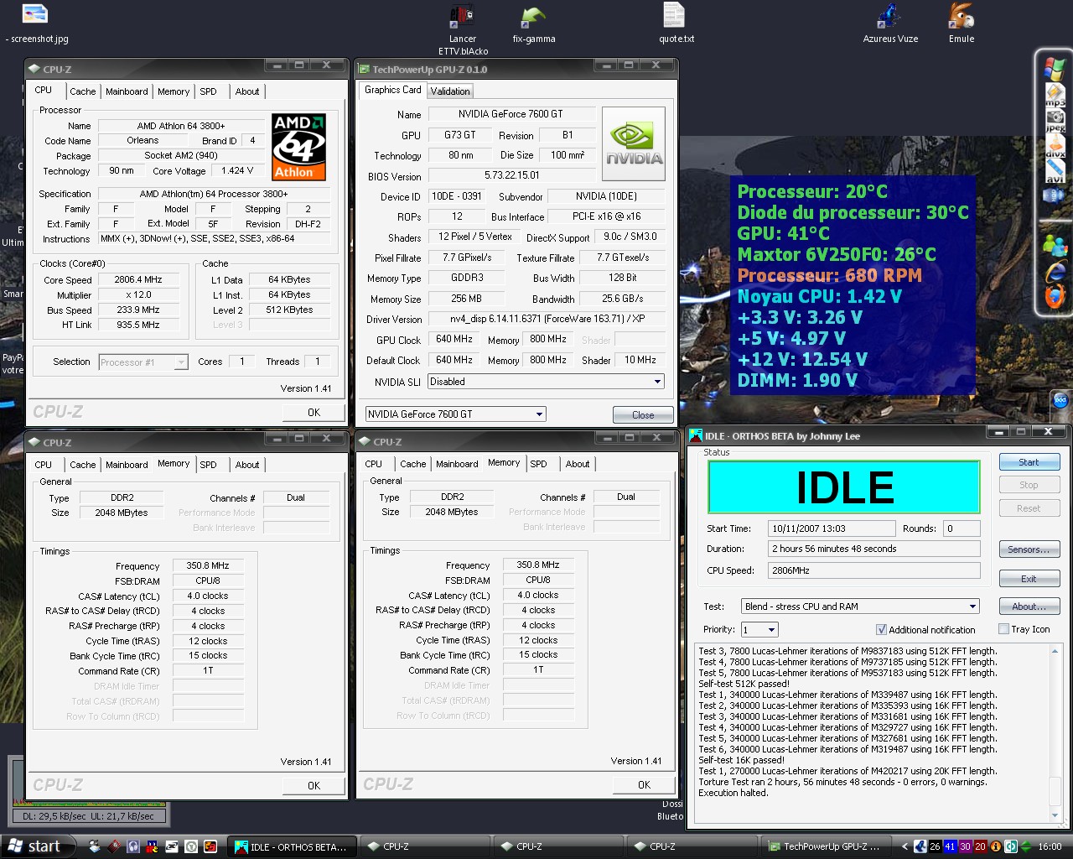Click the NVIDIA logo in GPU-Z
The height and width of the screenshot is (859, 1073).
coord(634,143)
